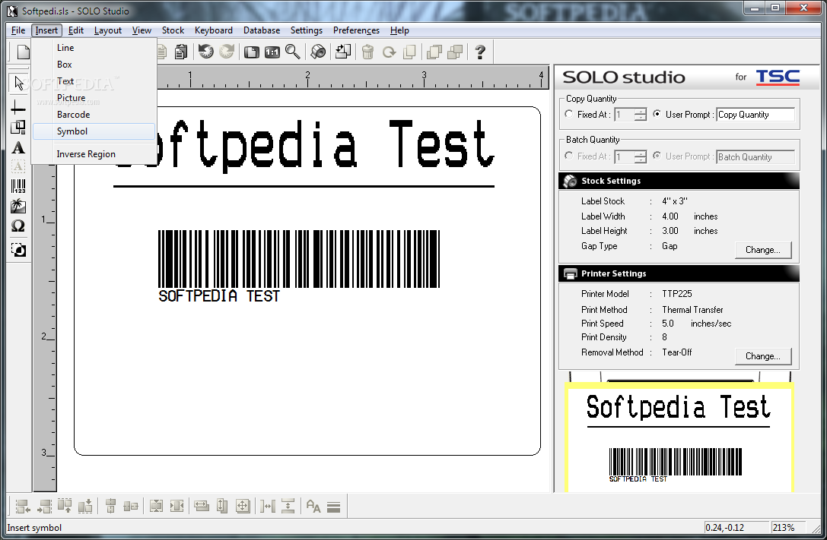Click the Copy Quantity prompt text field
Viewport: 827px width, 540px height.
(x=755, y=114)
